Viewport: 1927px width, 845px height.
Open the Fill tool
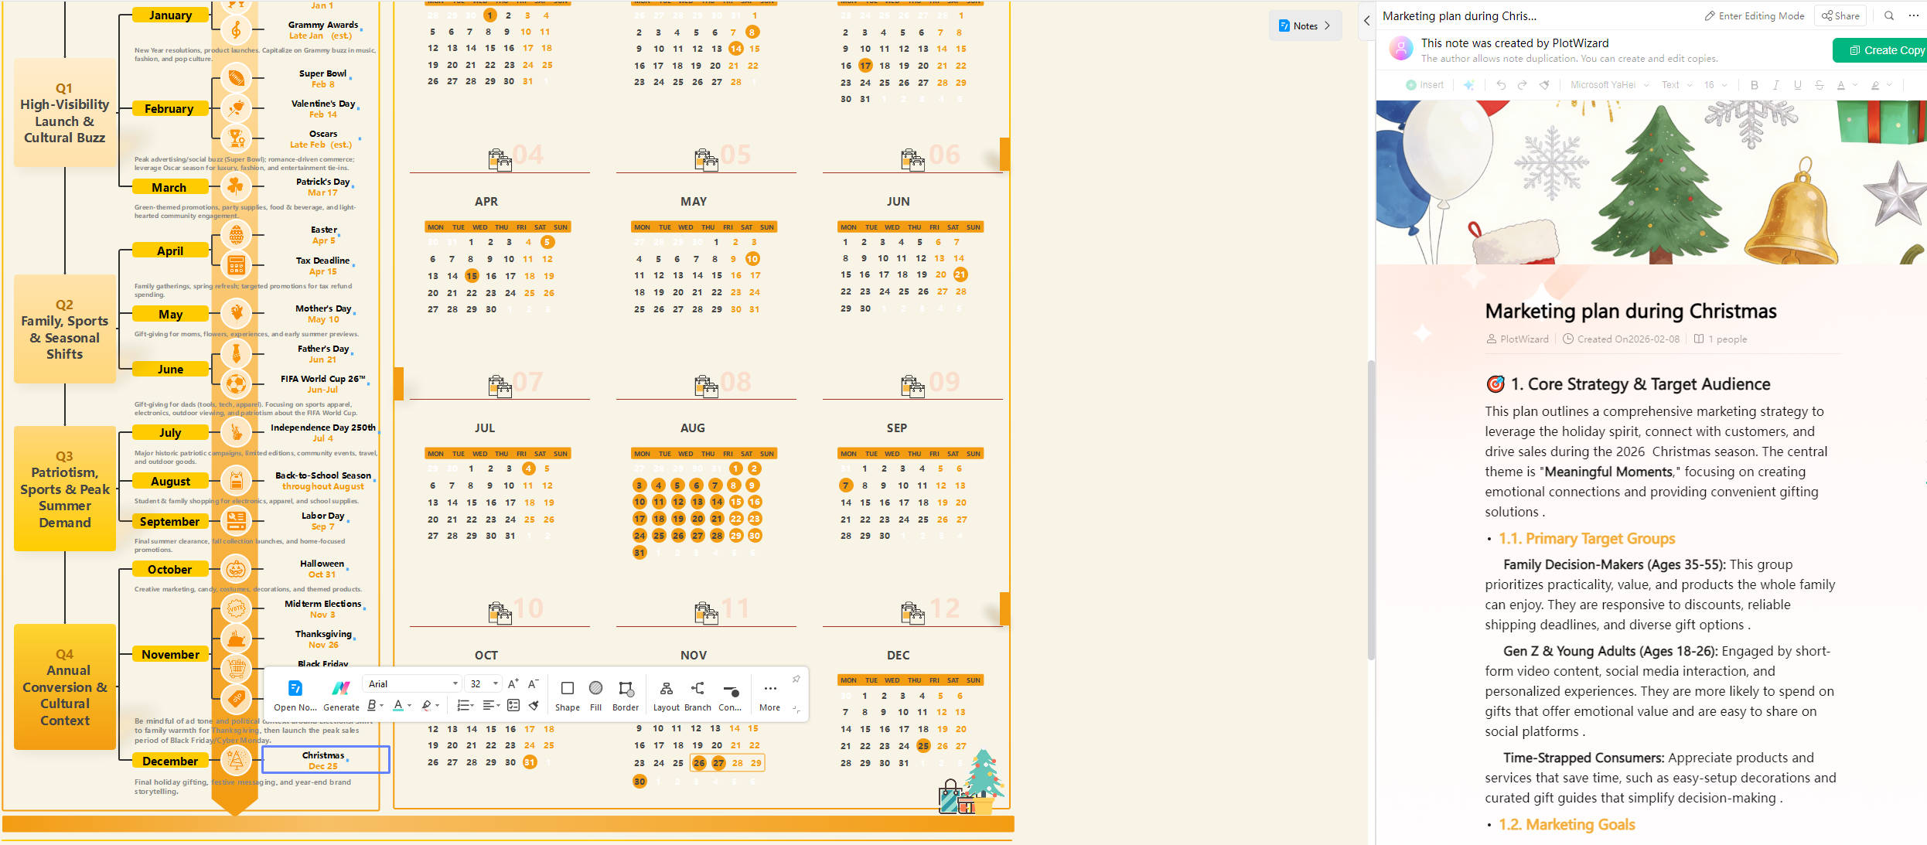(x=595, y=689)
